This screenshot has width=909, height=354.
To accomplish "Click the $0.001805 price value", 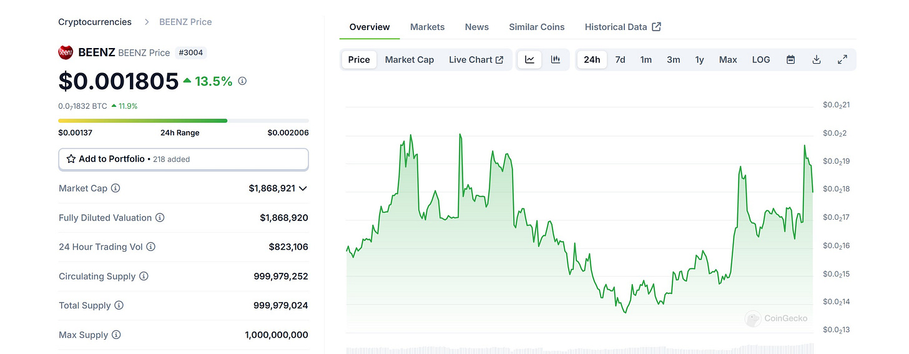I will click(119, 81).
